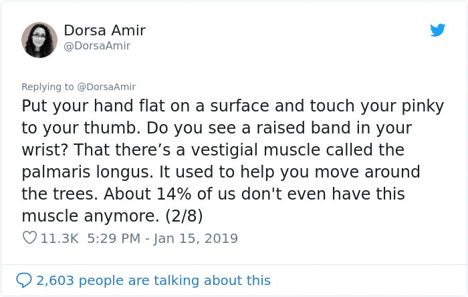
Task: Click the Jan 15, 2019 date
Action: point(197,238)
